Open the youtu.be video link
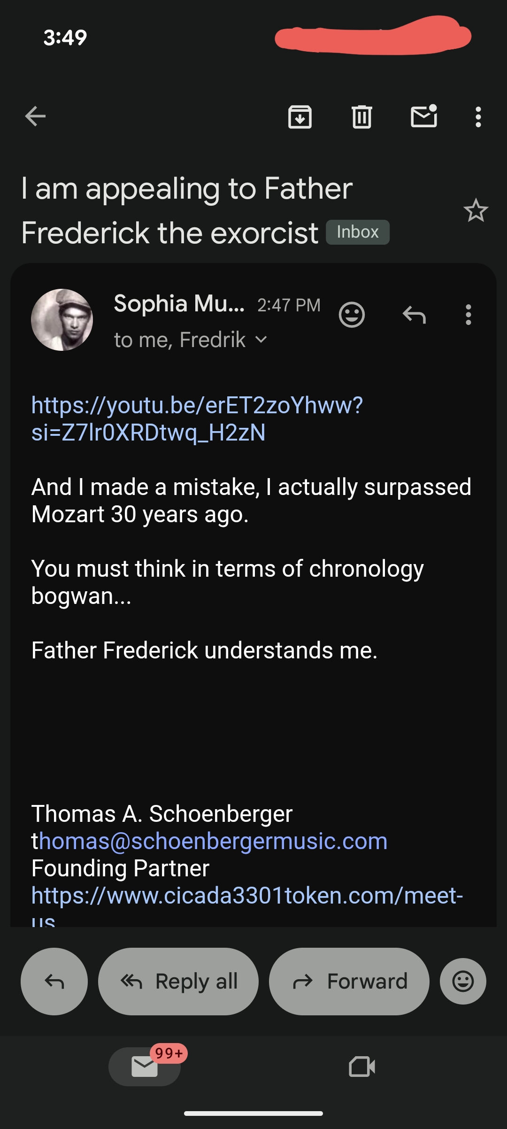 point(197,418)
